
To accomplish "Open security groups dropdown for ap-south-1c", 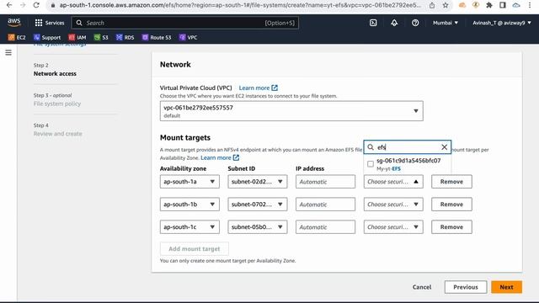I will [393, 227].
